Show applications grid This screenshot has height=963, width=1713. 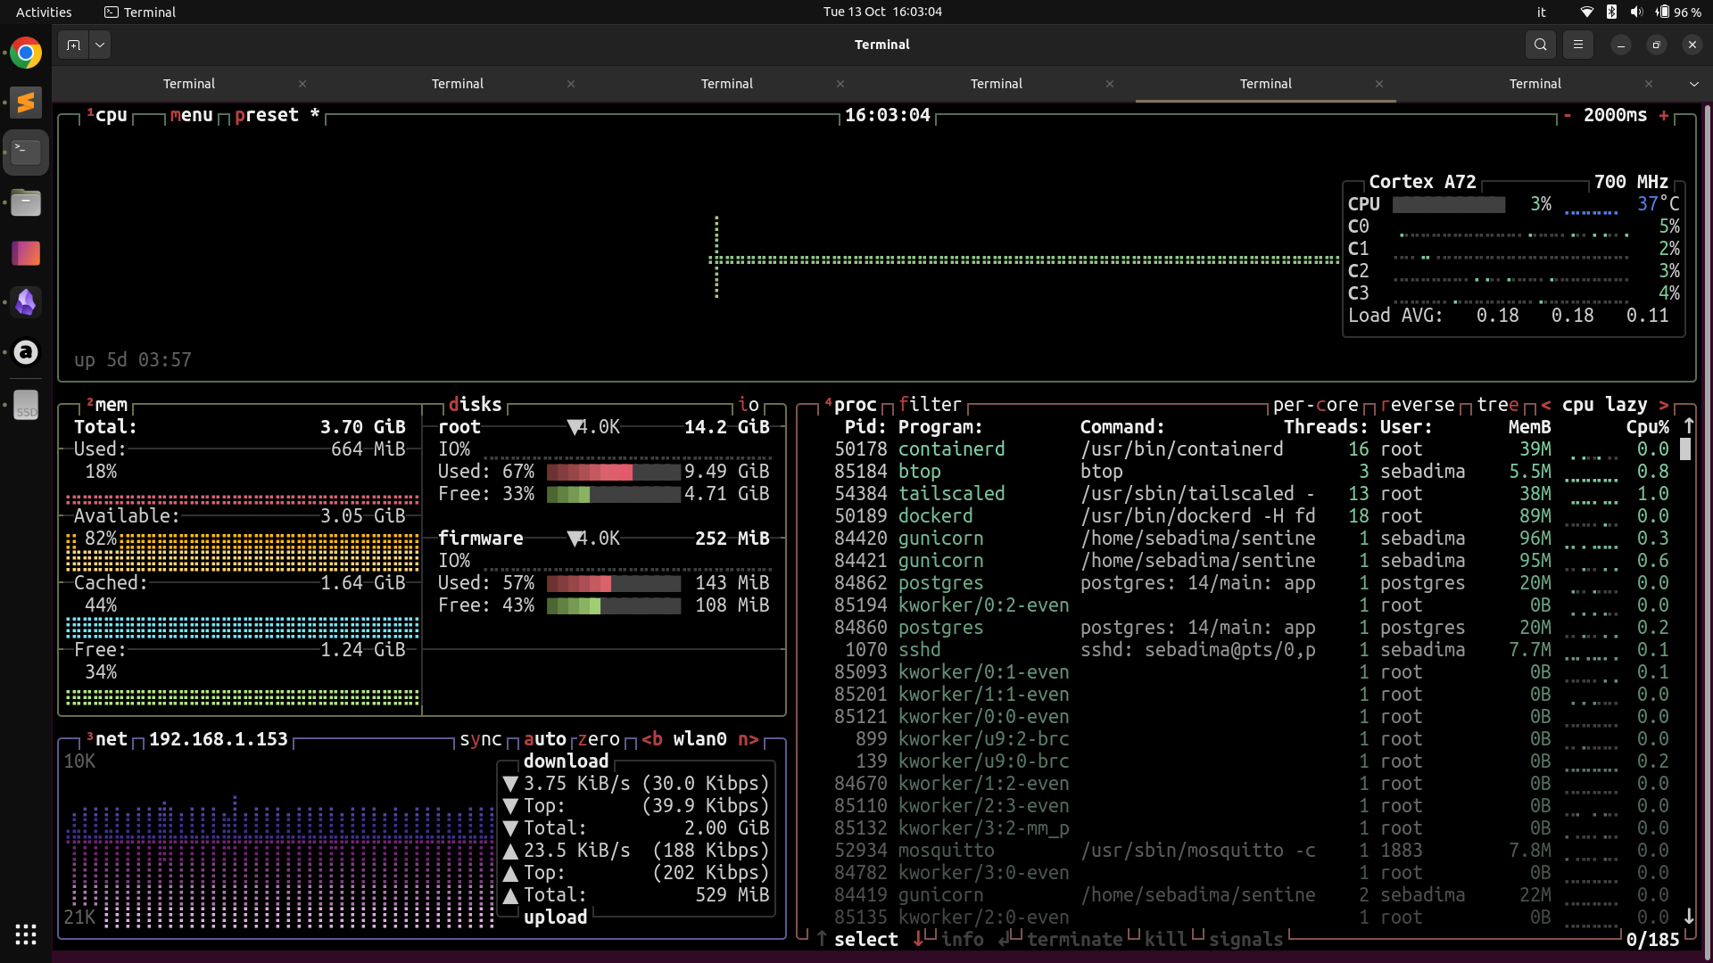pyautogui.click(x=26, y=934)
